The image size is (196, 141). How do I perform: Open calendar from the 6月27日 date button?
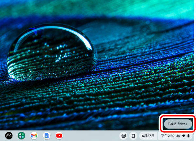point(148,135)
